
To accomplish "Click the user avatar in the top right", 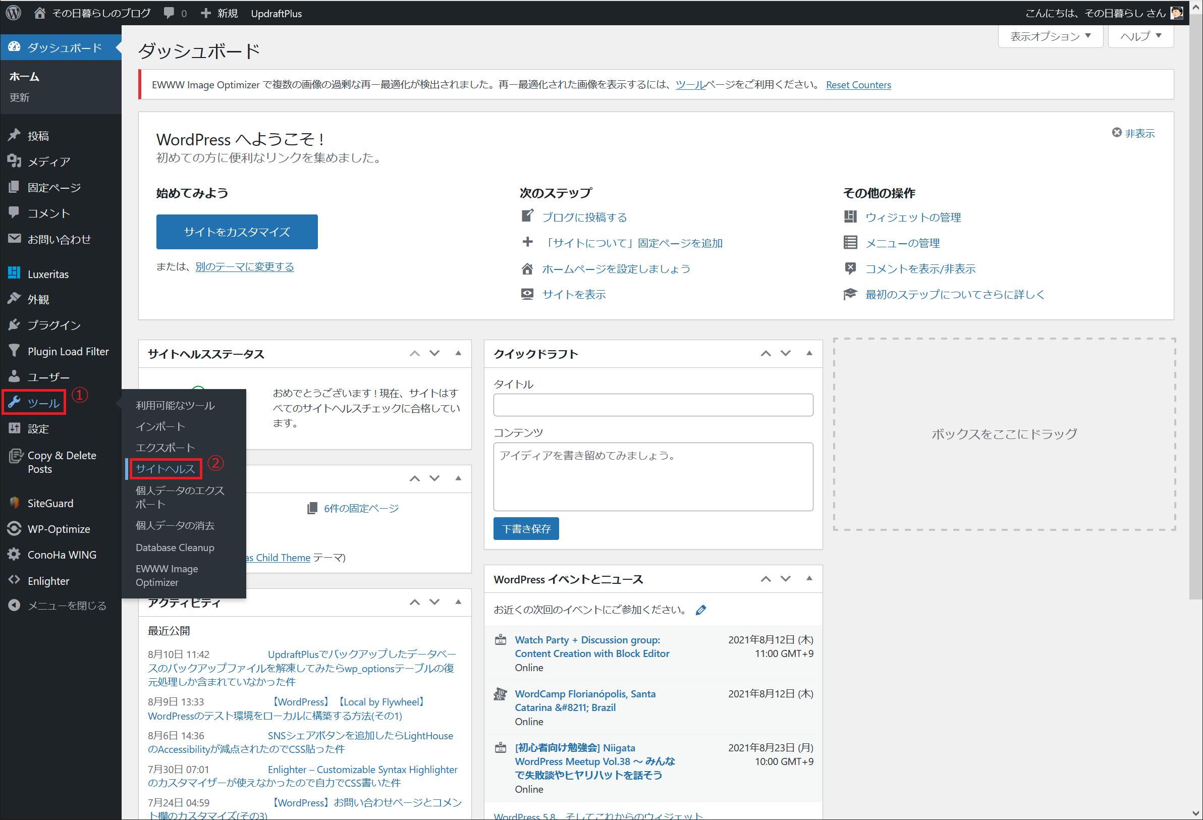I will 1177,13.
